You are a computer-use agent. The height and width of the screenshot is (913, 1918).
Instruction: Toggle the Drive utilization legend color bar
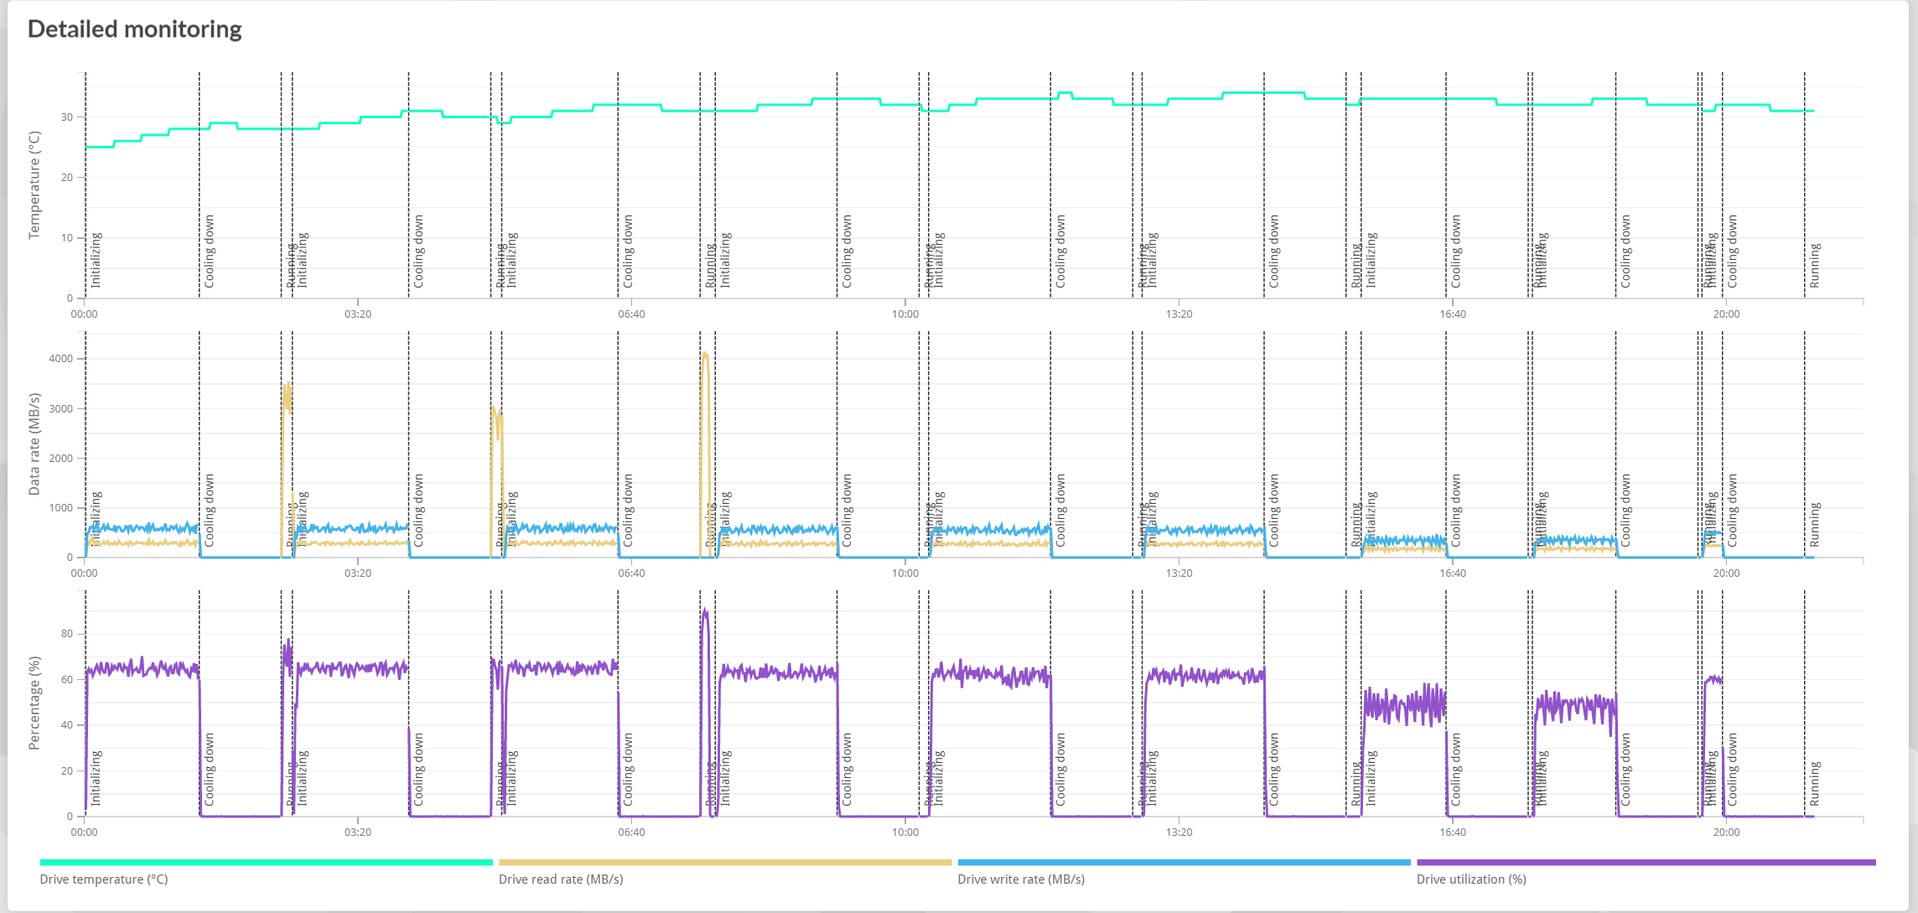click(x=1646, y=862)
